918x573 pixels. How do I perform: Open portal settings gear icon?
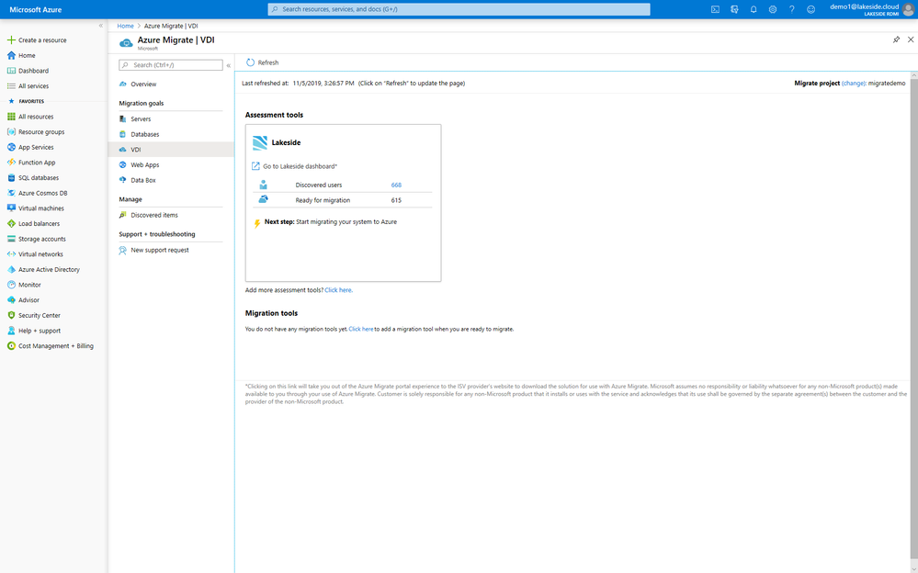point(773,9)
